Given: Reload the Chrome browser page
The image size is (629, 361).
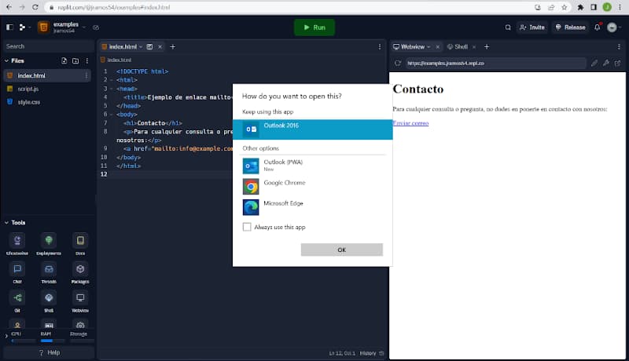Looking at the screenshot, I should point(35,7).
